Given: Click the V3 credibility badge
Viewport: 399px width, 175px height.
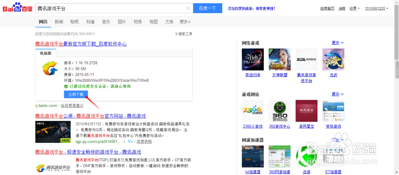Looking at the screenshot, I should (x=130, y=142).
